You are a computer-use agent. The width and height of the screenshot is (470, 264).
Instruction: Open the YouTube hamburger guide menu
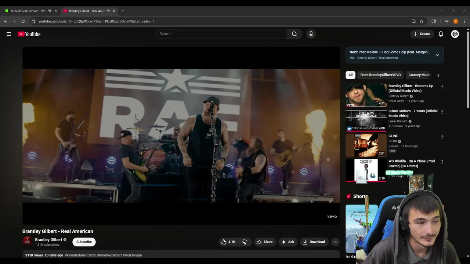(9, 34)
